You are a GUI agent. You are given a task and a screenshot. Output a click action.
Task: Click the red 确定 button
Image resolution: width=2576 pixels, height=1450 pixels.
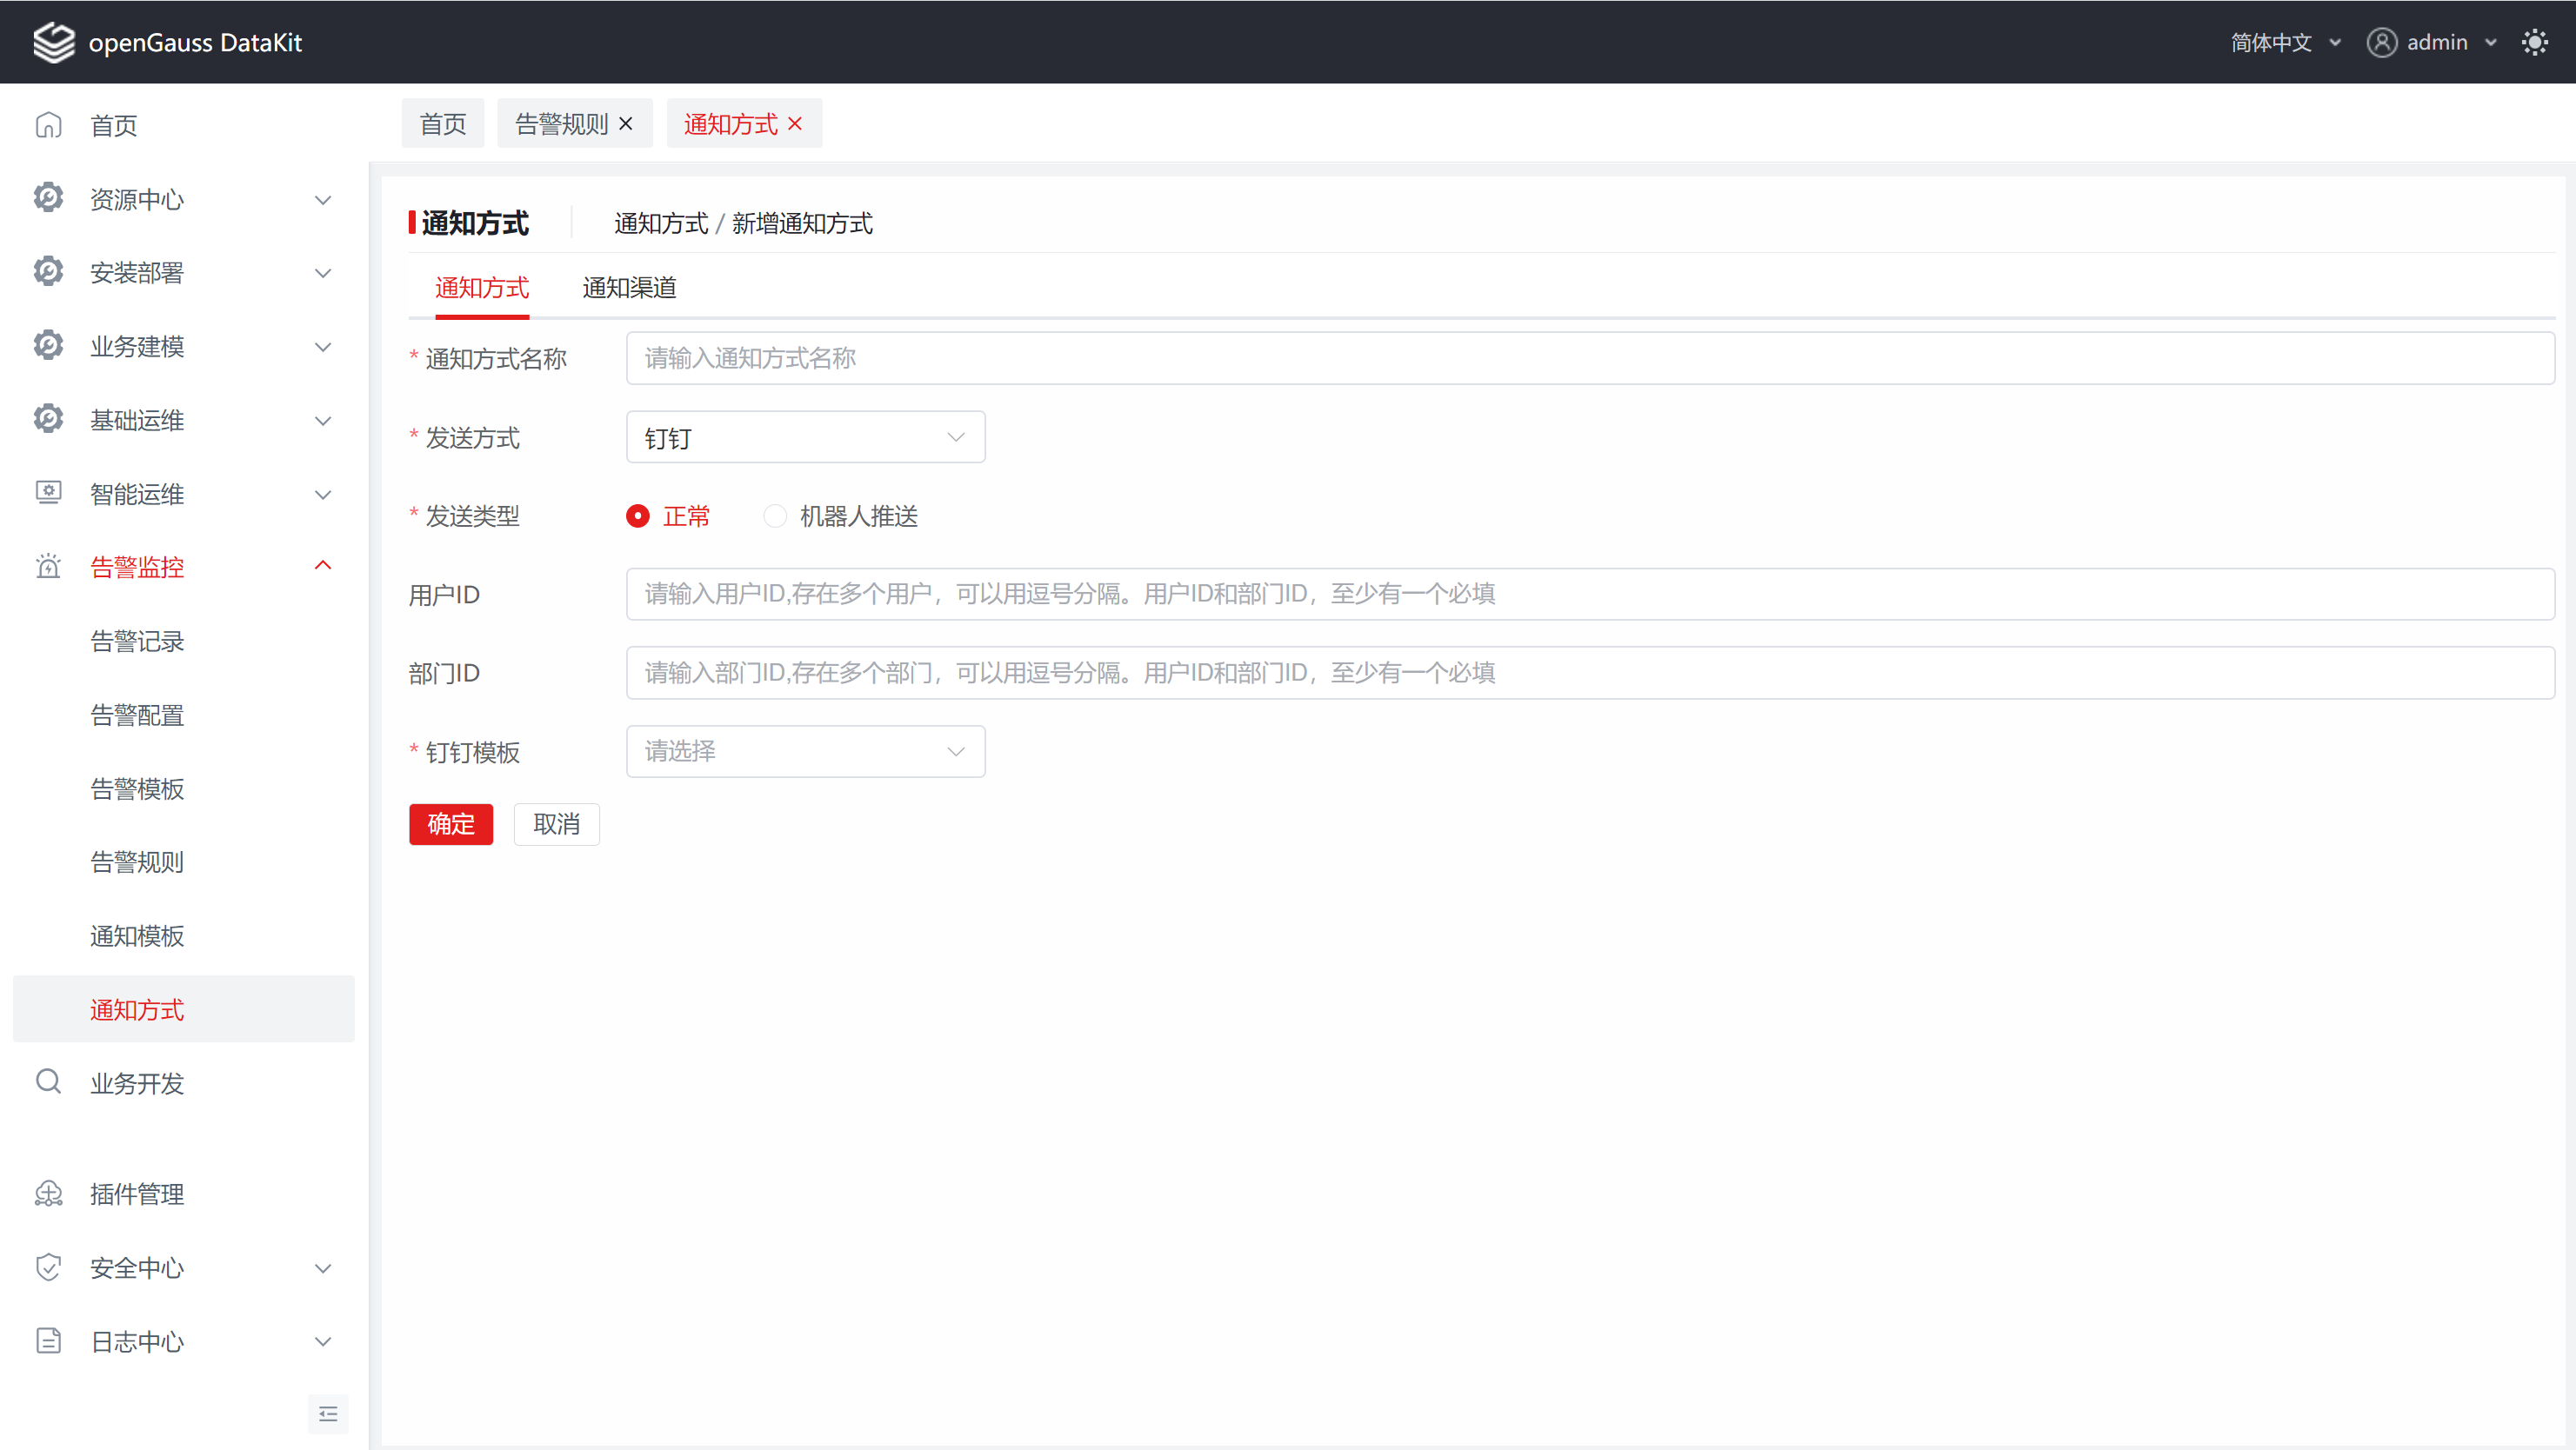[x=451, y=824]
